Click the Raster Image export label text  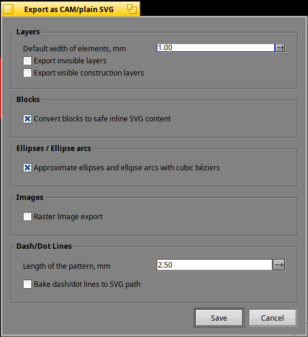68,217
